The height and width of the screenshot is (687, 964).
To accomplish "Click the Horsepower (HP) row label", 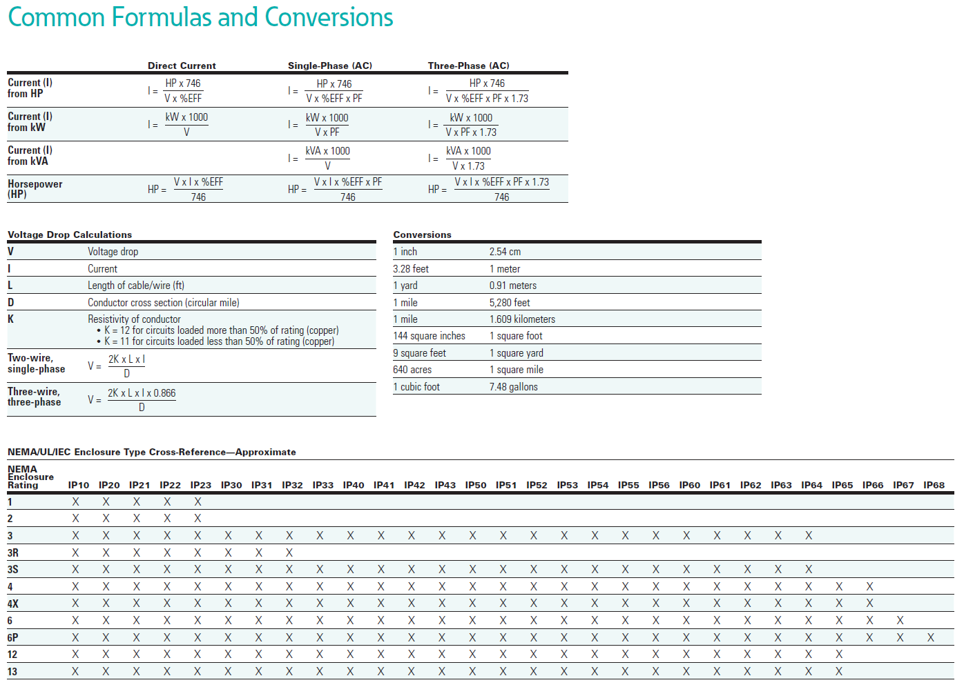I will pyautogui.click(x=35, y=189).
